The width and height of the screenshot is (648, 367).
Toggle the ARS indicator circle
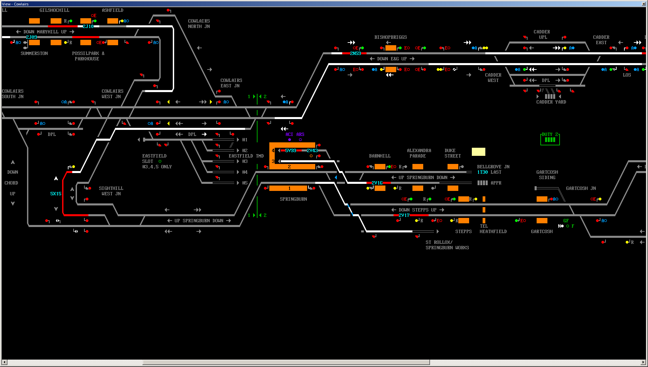click(x=300, y=140)
